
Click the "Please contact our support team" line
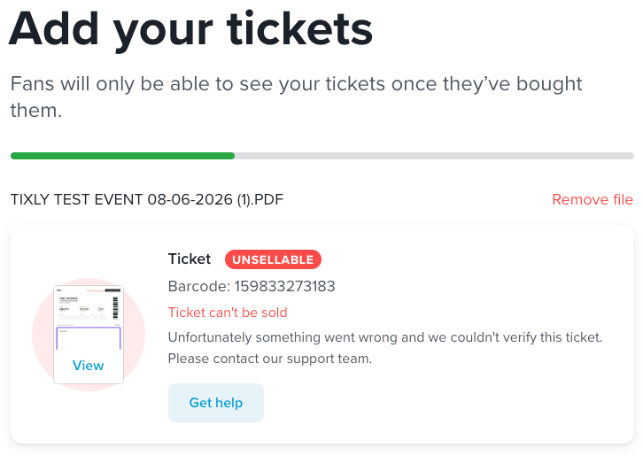[270, 359]
